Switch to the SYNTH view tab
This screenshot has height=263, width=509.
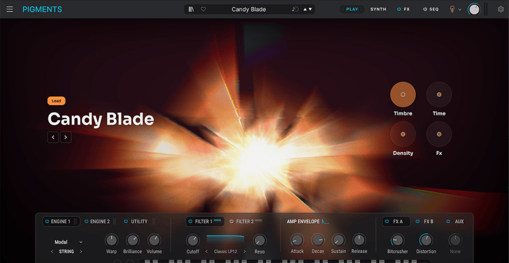click(x=378, y=9)
